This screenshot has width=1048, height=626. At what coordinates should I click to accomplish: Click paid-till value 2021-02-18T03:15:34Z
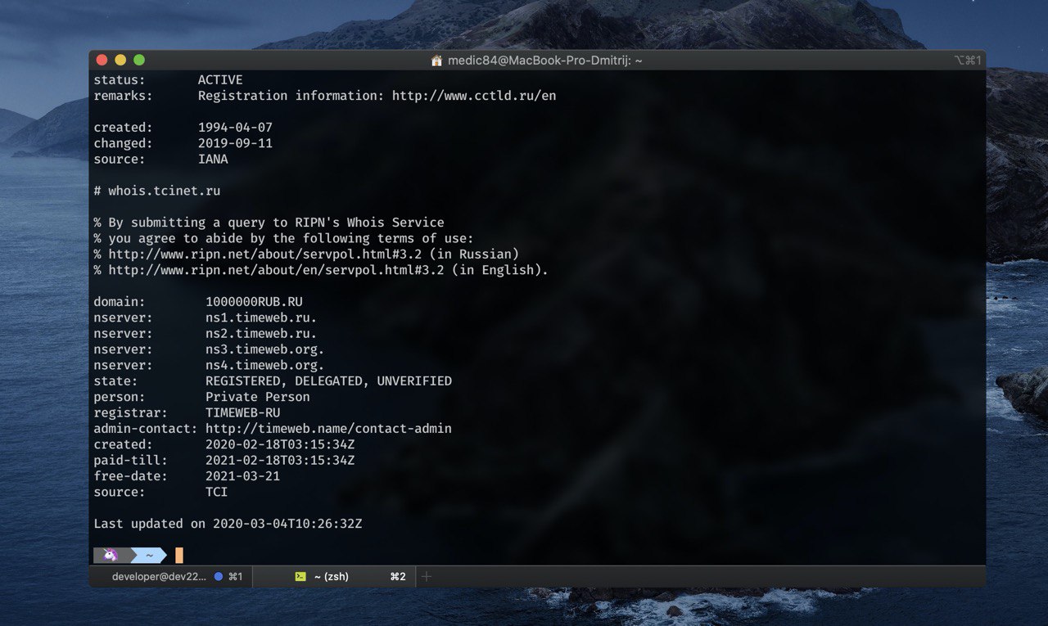(280, 461)
